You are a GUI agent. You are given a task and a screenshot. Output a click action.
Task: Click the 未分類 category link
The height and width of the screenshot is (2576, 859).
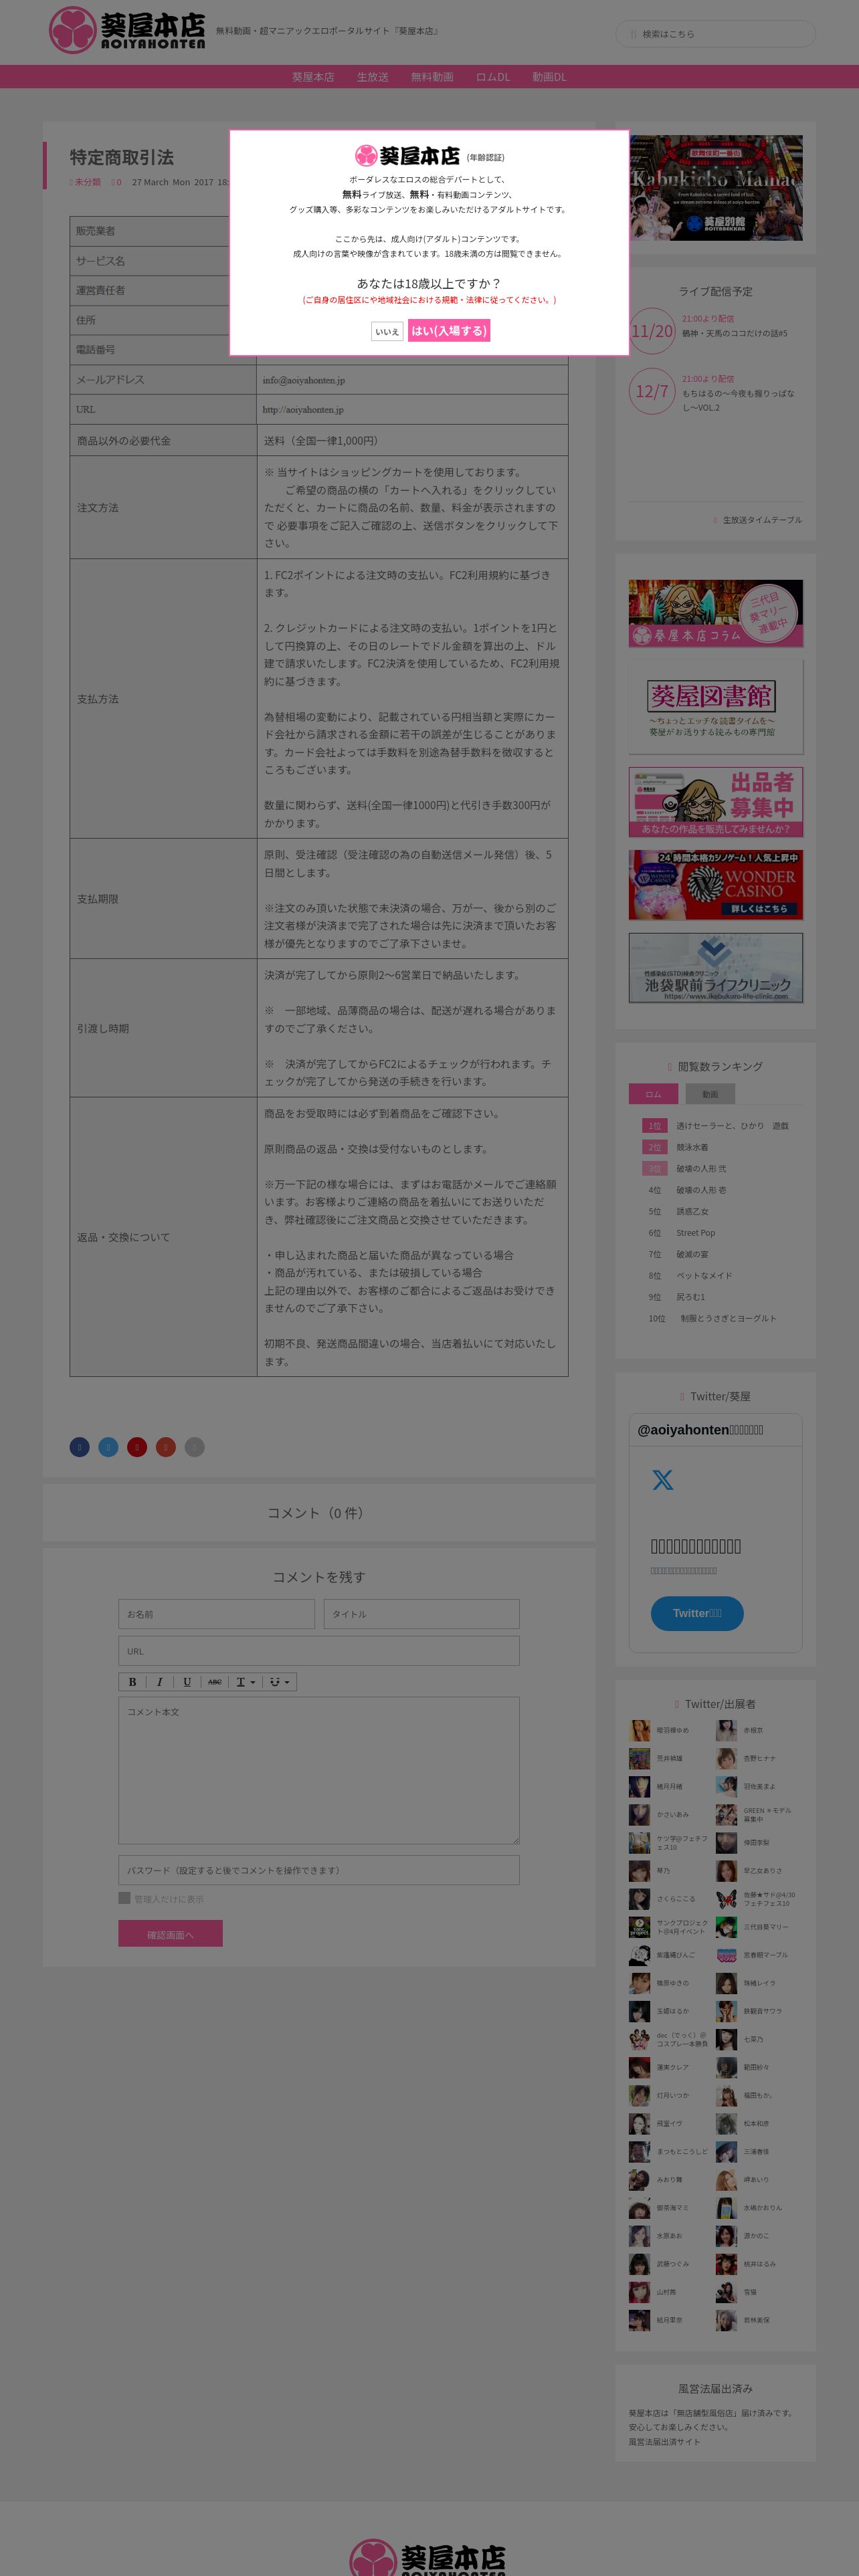pos(87,182)
